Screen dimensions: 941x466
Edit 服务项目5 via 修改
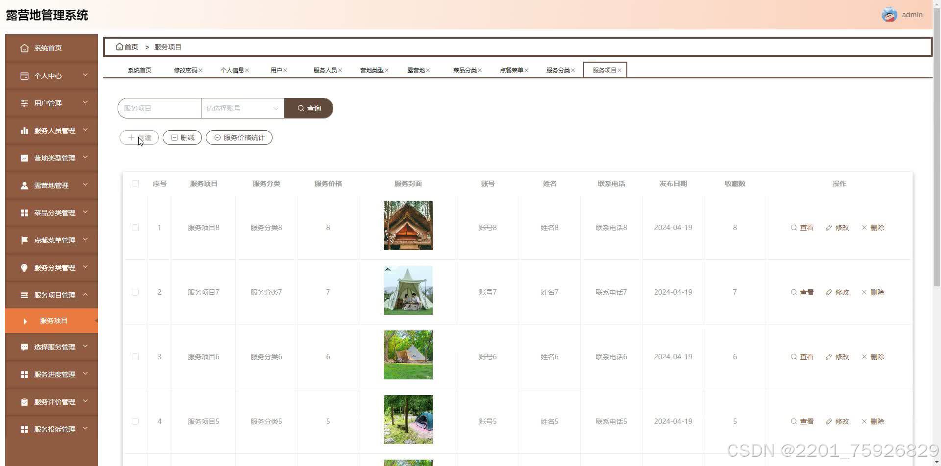coord(838,421)
